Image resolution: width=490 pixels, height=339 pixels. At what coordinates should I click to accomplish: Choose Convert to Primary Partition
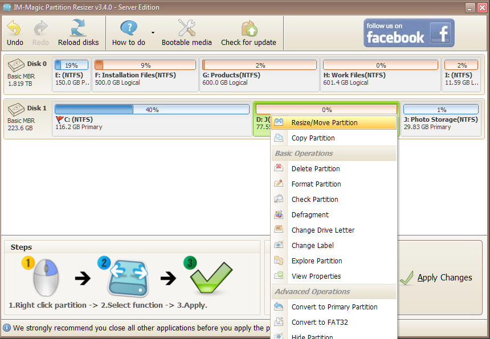pyautogui.click(x=334, y=307)
